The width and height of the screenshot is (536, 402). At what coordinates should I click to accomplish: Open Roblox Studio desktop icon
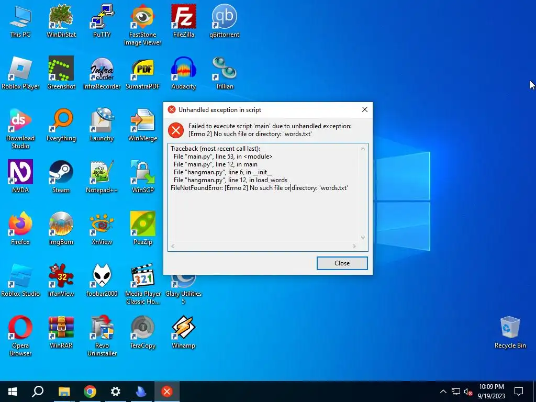coord(20,281)
